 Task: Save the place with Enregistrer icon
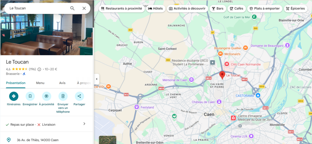click(30, 96)
